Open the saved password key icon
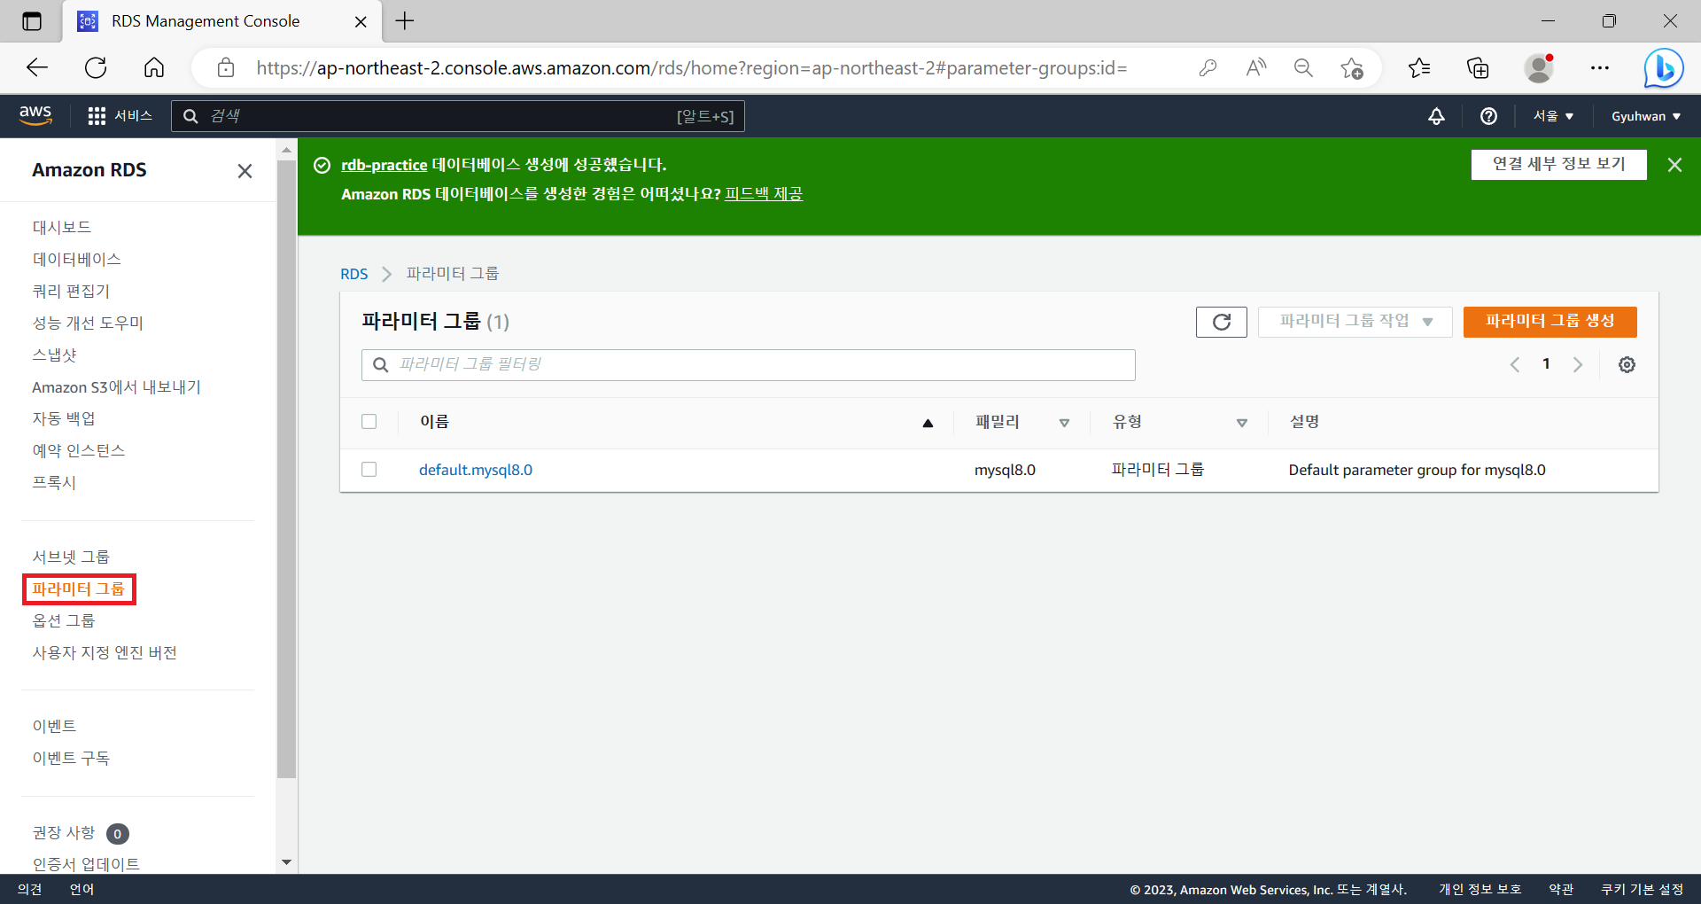1701x904 pixels. 1208,67
